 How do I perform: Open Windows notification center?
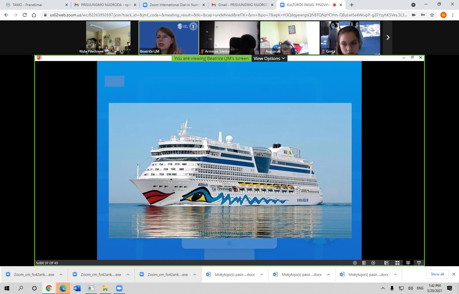pos(450,288)
